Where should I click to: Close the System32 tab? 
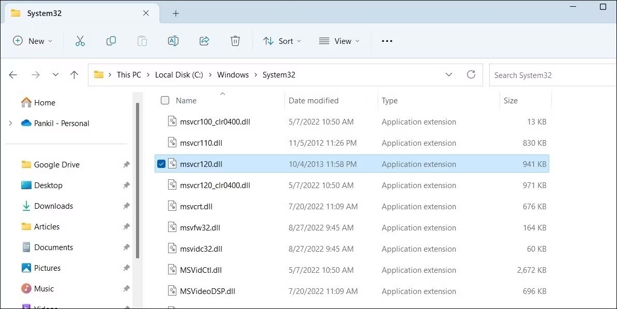146,13
